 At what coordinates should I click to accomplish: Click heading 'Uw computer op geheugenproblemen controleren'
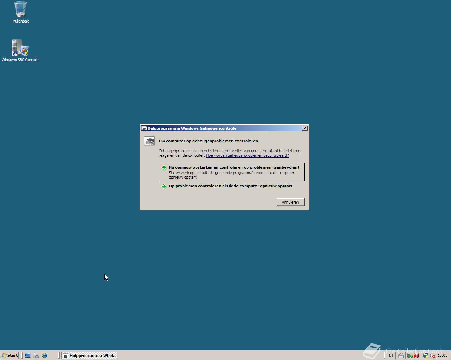(208, 141)
